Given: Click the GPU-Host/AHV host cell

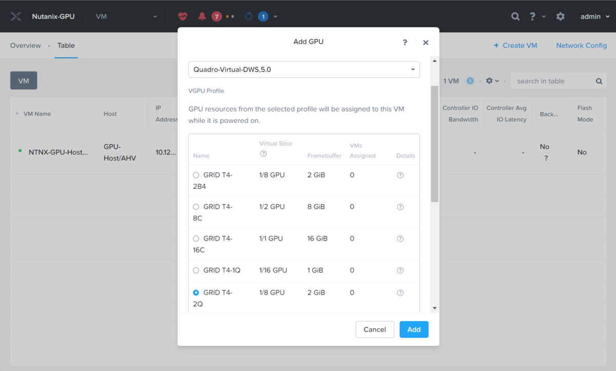Looking at the screenshot, I should [x=120, y=152].
